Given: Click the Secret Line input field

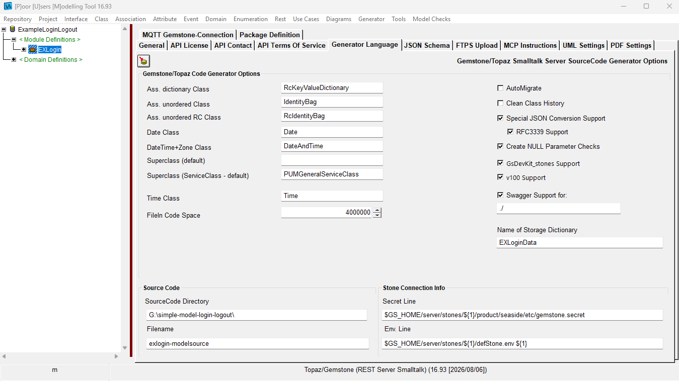Looking at the screenshot, I should tap(522, 315).
